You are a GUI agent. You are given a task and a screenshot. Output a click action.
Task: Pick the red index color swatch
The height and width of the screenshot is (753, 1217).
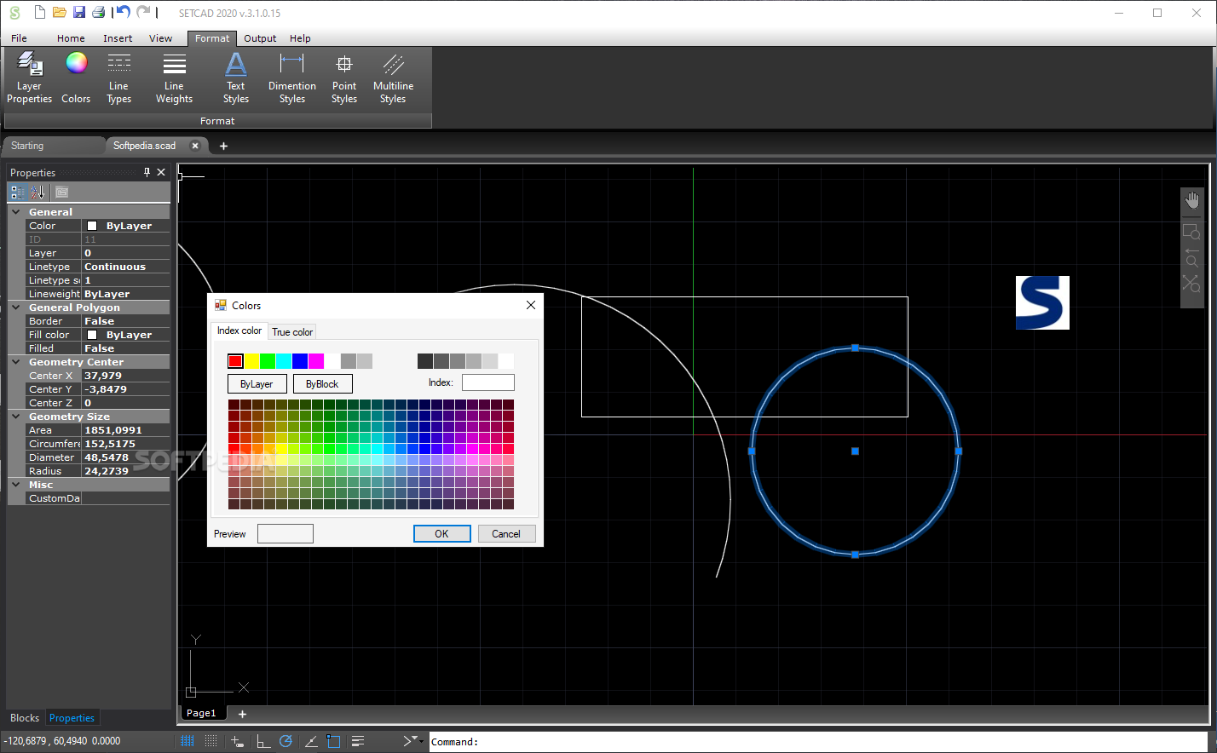coord(235,361)
